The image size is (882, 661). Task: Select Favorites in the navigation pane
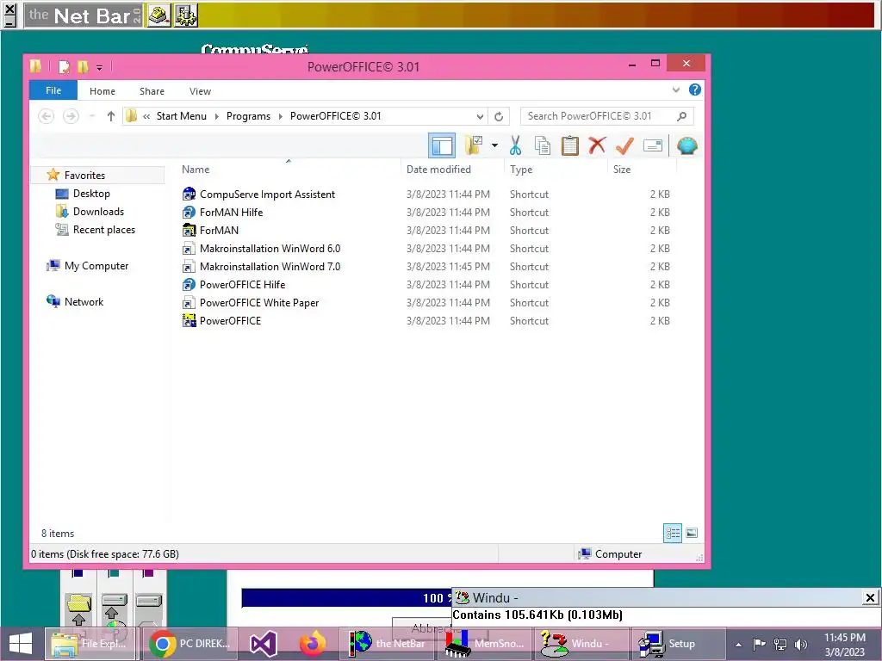[x=84, y=176]
